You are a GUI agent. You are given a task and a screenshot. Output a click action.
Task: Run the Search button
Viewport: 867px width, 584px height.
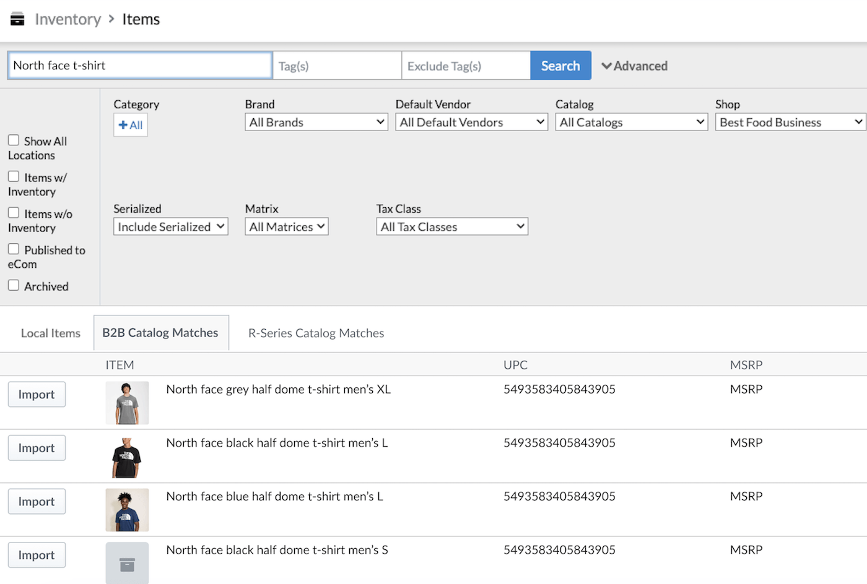pyautogui.click(x=560, y=66)
